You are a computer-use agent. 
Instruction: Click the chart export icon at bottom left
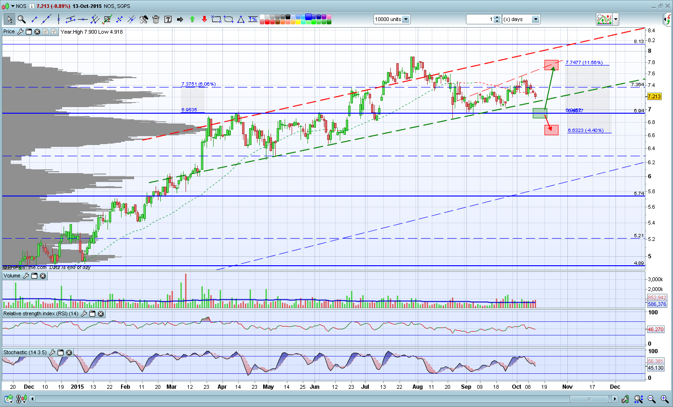click(x=9, y=399)
